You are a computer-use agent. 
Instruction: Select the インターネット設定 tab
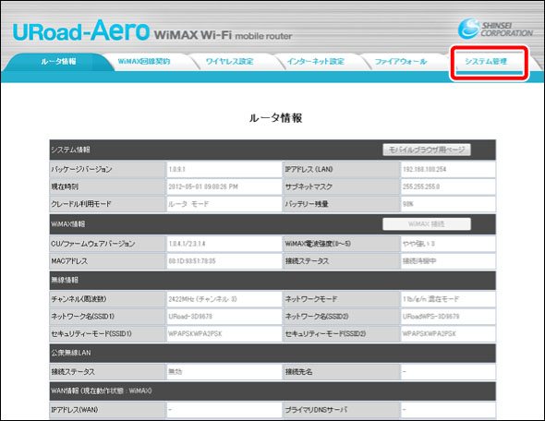click(316, 62)
